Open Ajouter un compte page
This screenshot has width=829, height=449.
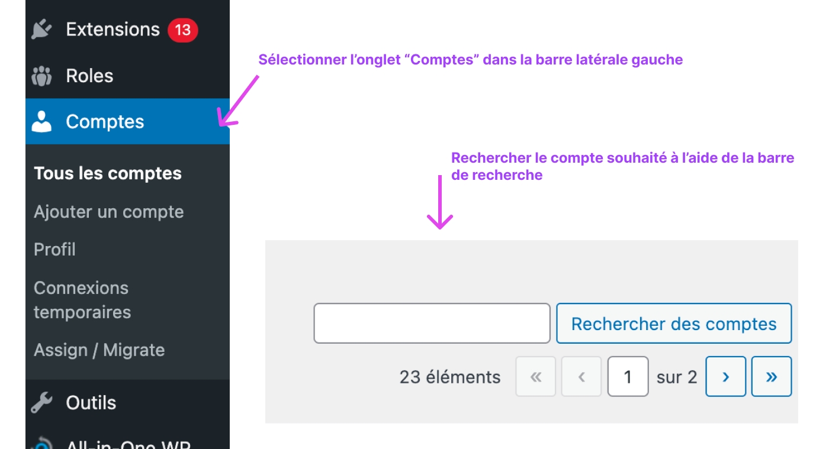pyautogui.click(x=109, y=212)
